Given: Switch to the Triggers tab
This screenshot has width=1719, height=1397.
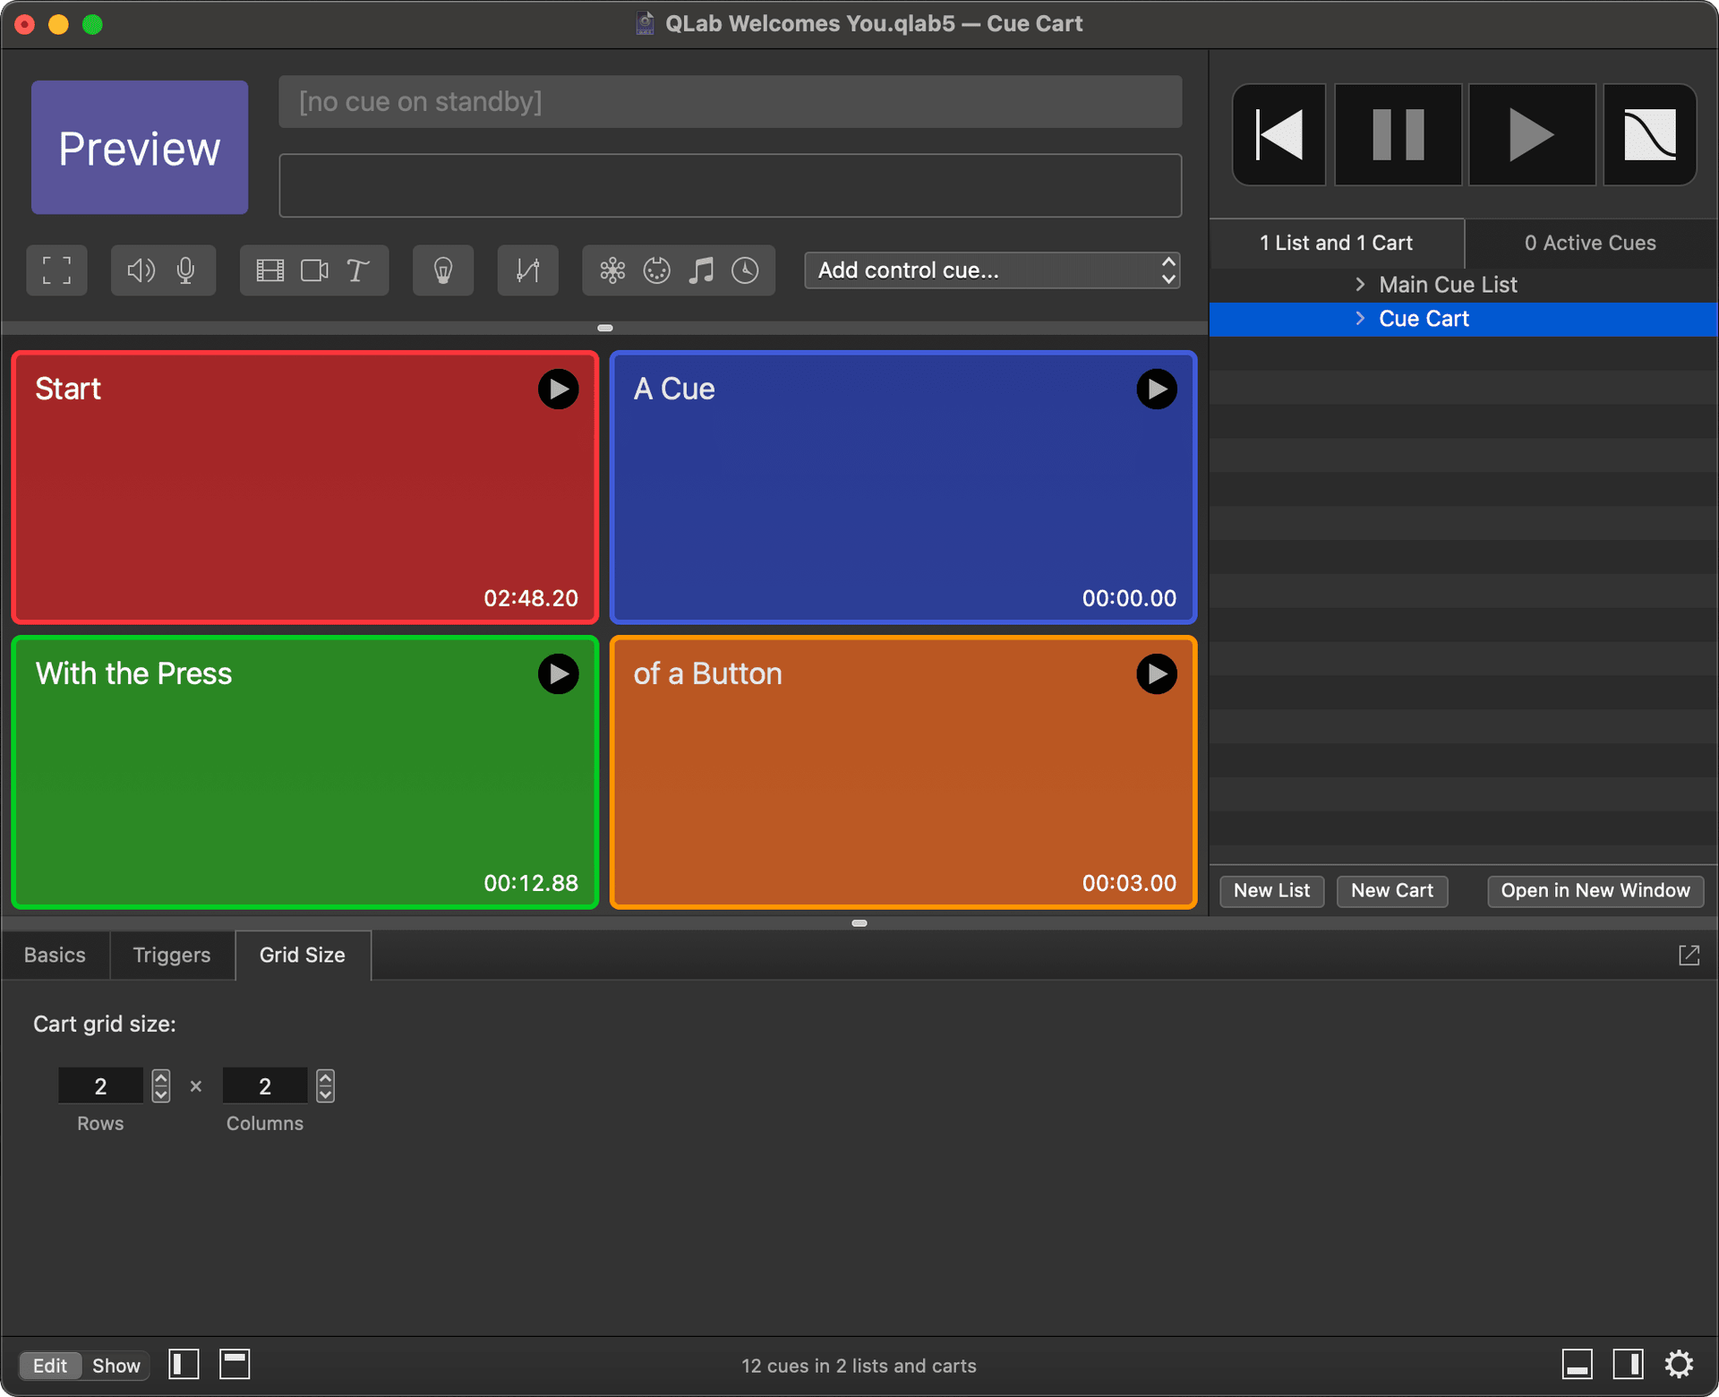Looking at the screenshot, I should click(171, 955).
